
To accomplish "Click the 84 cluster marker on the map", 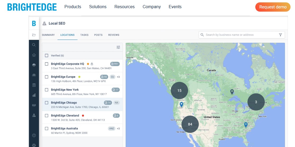I will point(190,124).
